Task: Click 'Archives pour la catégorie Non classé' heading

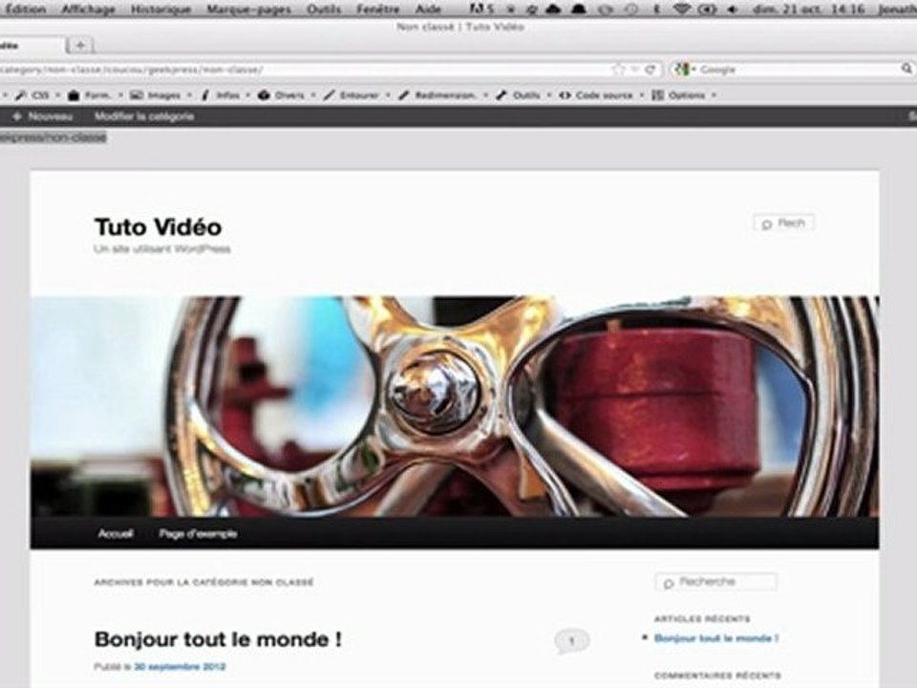Action: point(203,582)
